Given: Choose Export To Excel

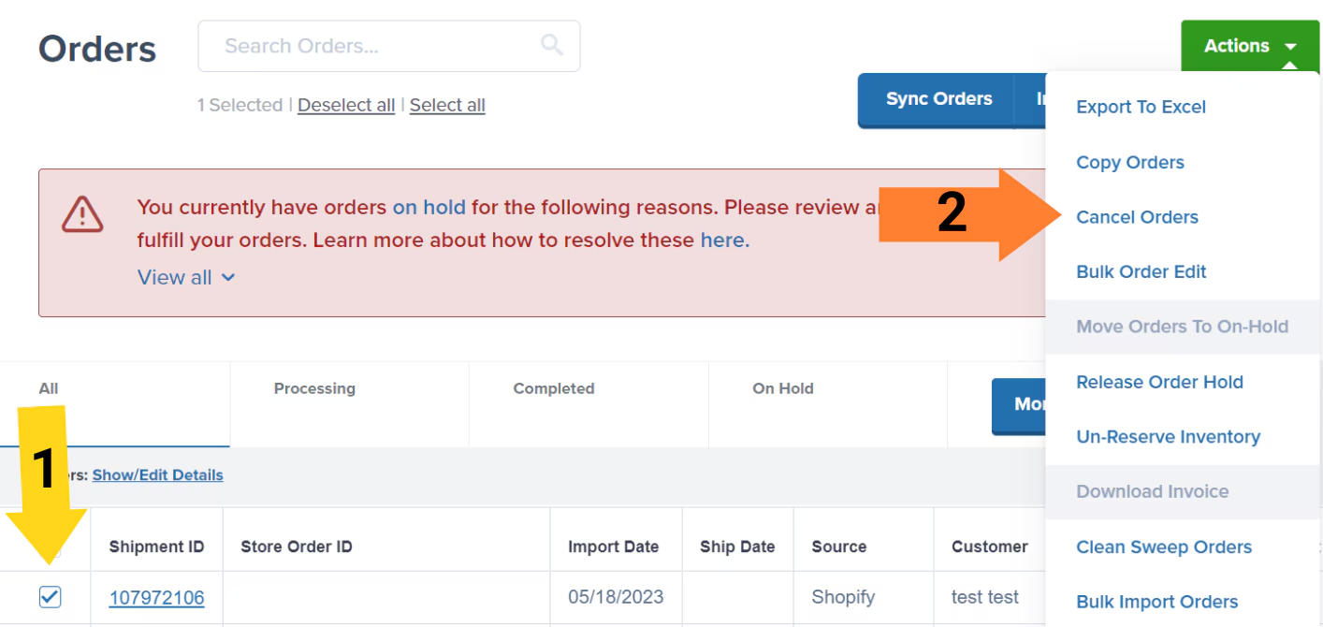Looking at the screenshot, I should 1141,107.
